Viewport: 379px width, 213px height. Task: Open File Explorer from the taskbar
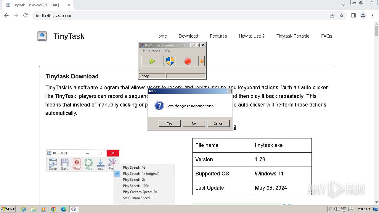click(33, 209)
